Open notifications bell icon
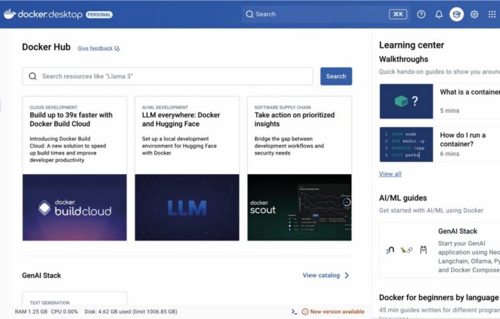This screenshot has width=500, height=319. [439, 15]
